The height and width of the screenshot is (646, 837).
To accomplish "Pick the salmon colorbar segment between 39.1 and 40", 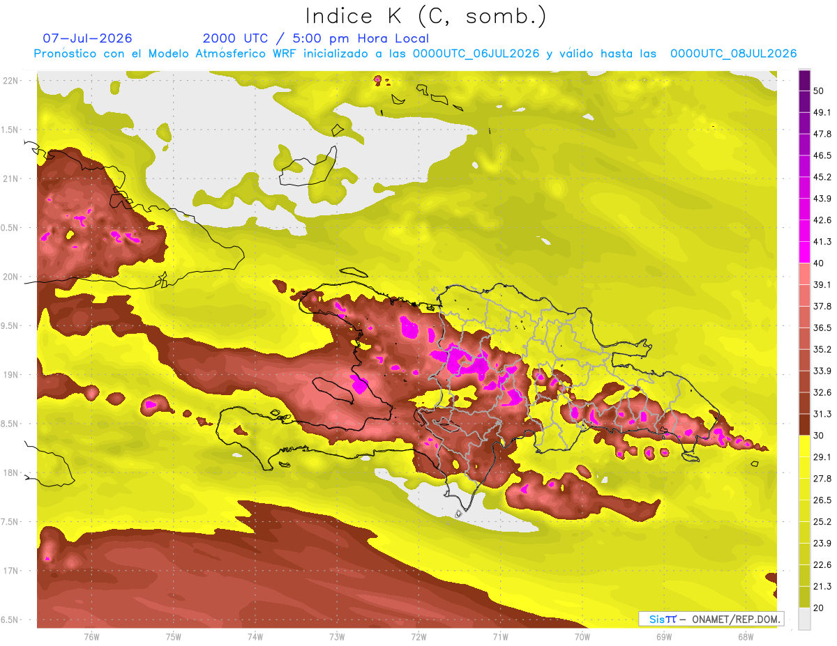I will click(x=805, y=274).
